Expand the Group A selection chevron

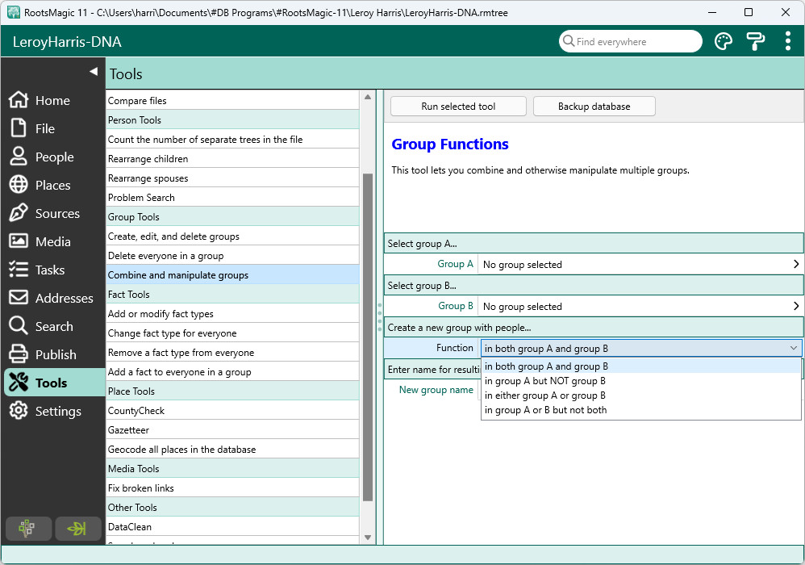[795, 265]
